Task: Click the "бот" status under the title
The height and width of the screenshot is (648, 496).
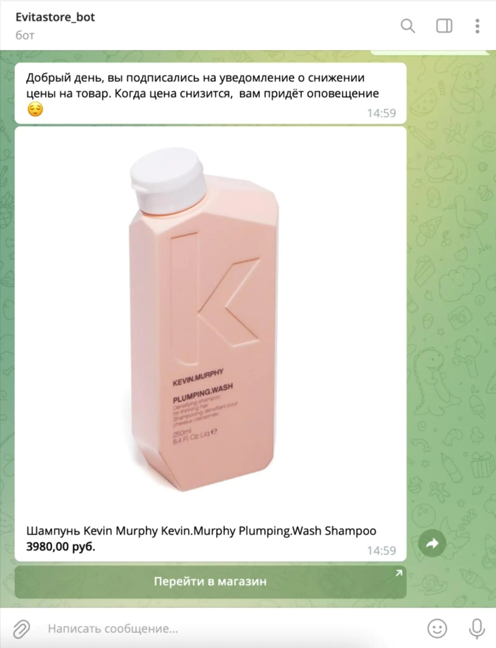Action: click(x=25, y=35)
